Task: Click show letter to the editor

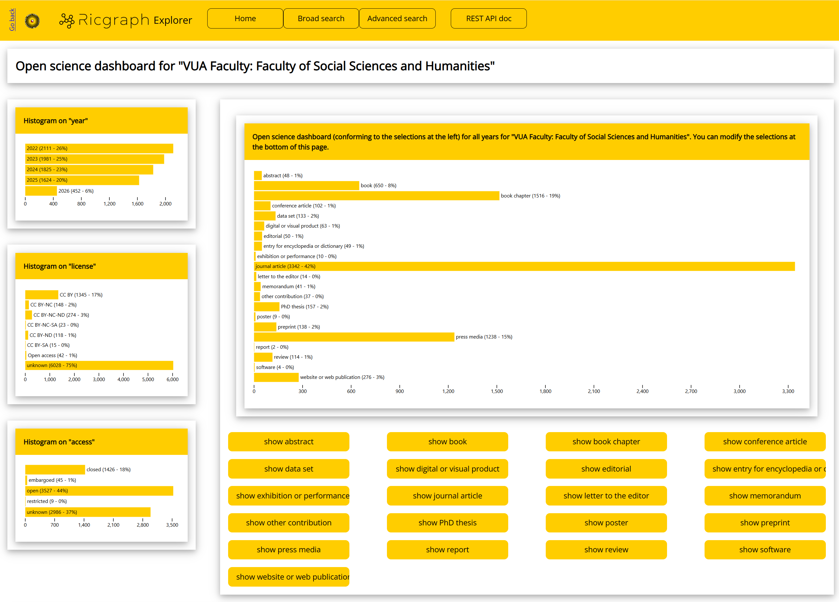Action: click(606, 496)
